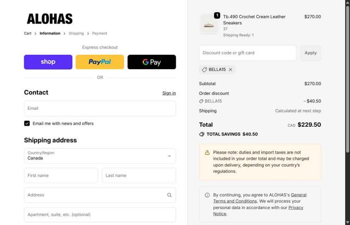Click the ALOHAS logo

point(50,19)
